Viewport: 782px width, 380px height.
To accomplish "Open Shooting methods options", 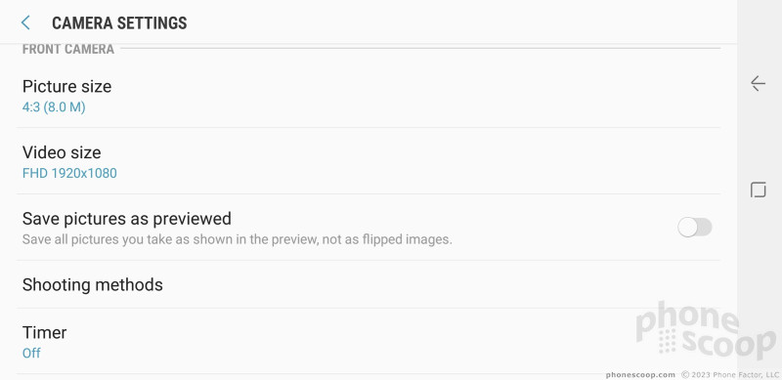I will point(369,284).
